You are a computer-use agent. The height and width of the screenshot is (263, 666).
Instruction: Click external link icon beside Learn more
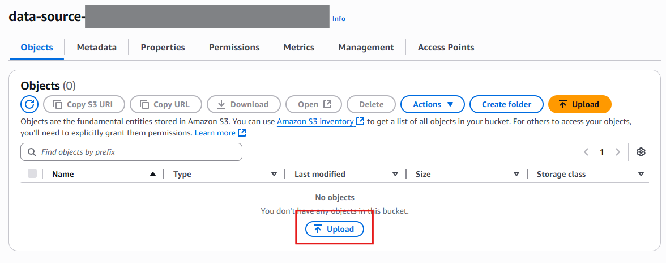[242, 133]
